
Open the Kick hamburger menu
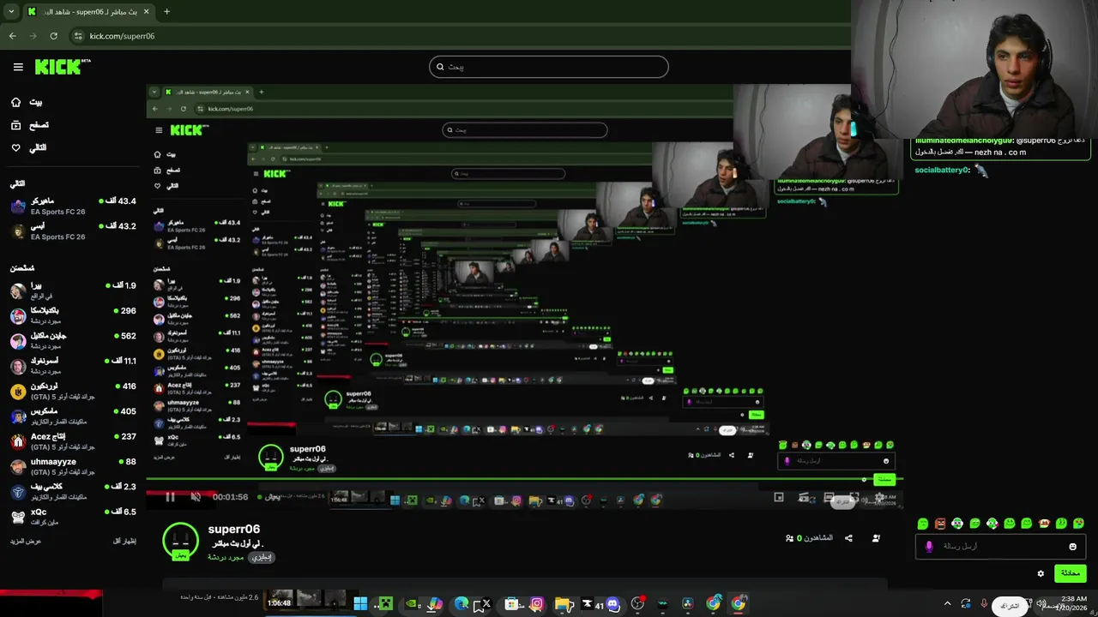click(x=18, y=67)
